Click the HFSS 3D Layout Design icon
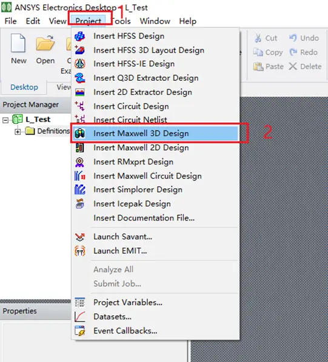The height and width of the screenshot is (362, 328). [x=80, y=50]
